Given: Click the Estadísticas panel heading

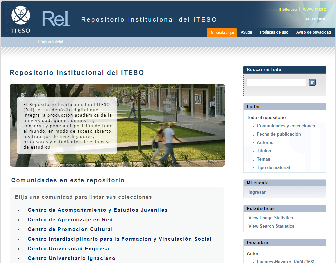Looking at the screenshot, I should (x=285, y=209).
